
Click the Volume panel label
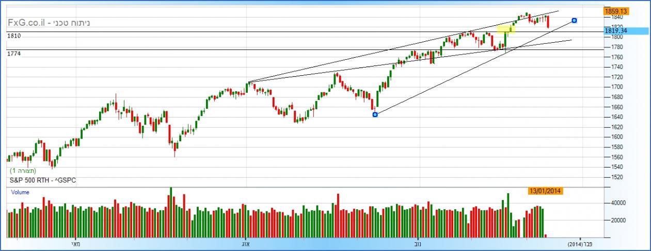pos(20,192)
